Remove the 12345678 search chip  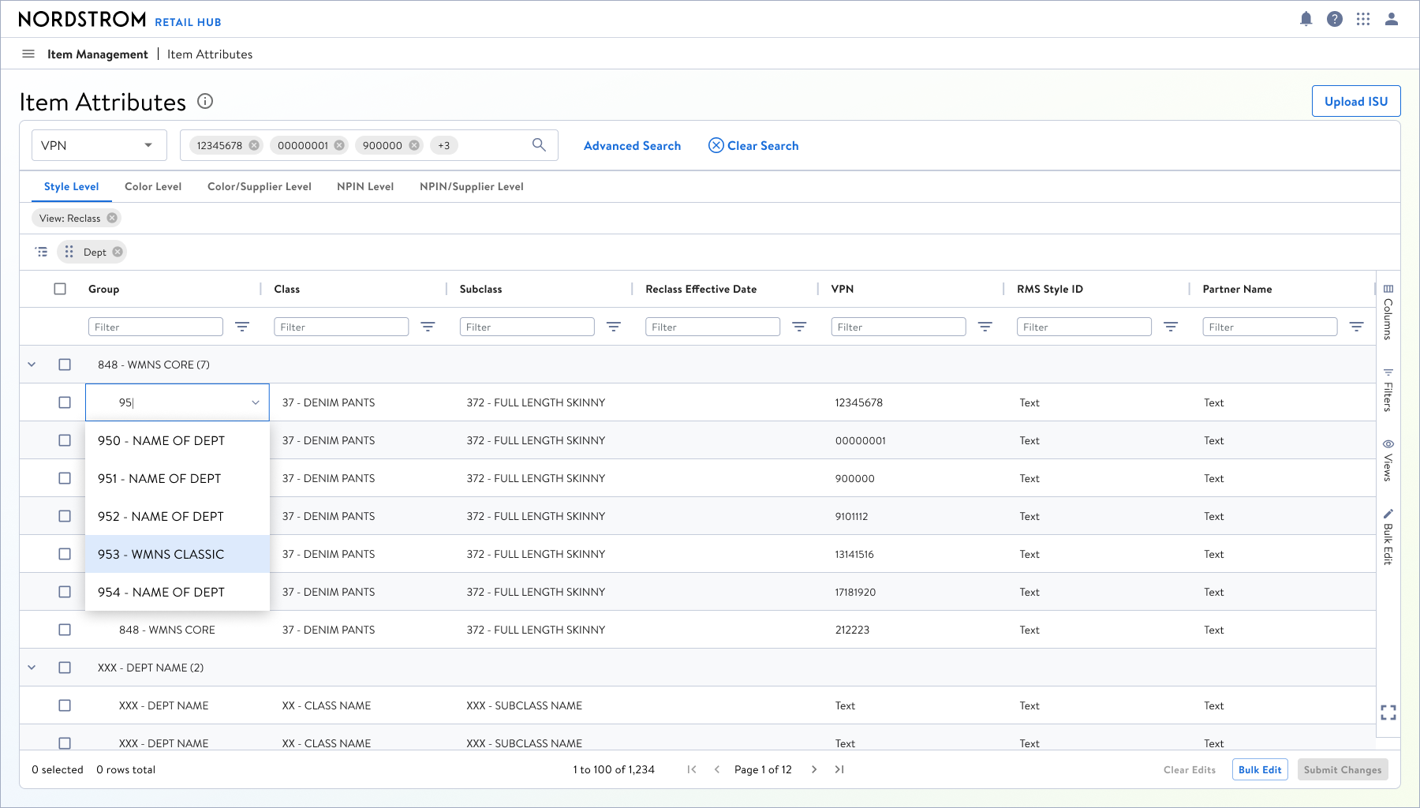pos(254,145)
